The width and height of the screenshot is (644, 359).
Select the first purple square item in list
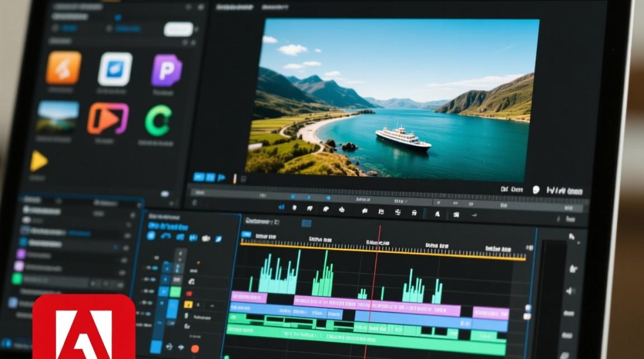(21, 254)
